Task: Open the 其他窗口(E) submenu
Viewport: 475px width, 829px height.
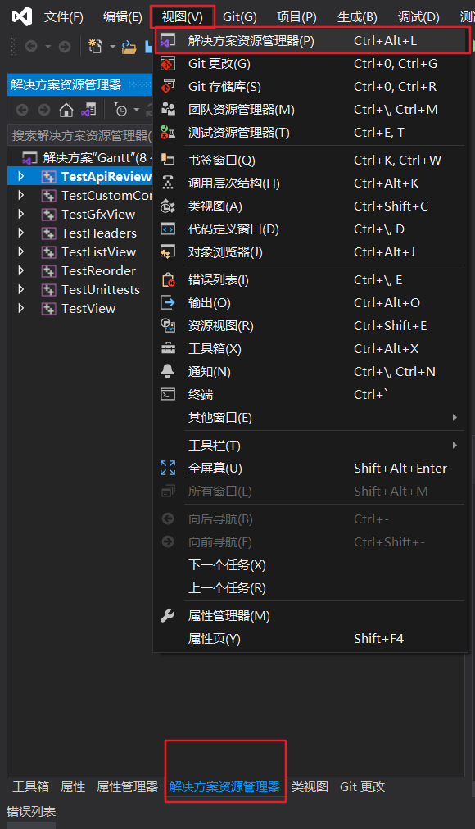Action: tap(310, 418)
